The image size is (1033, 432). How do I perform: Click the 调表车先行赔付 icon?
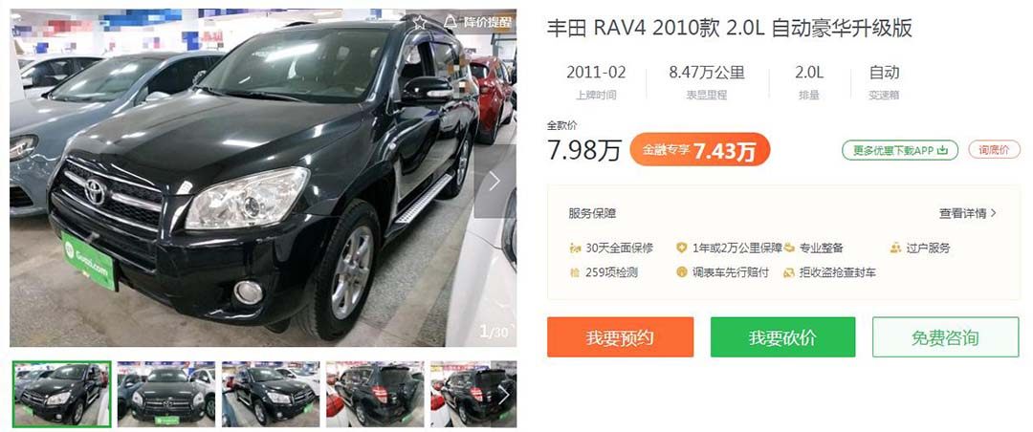(682, 272)
